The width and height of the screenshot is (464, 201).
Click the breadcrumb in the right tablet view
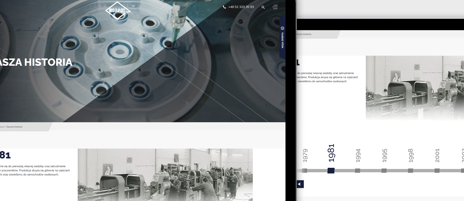[304, 34]
